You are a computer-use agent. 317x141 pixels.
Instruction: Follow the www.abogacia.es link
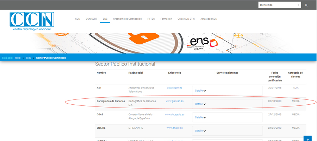[x=174, y=114]
